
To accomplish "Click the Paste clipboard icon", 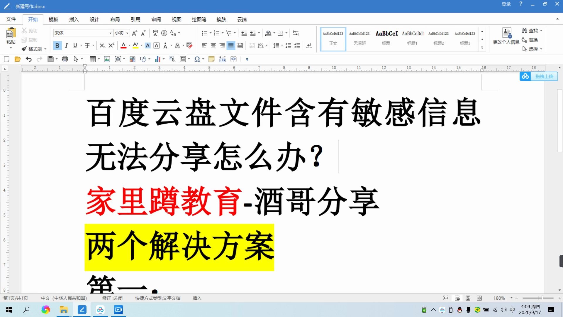I will (x=11, y=33).
